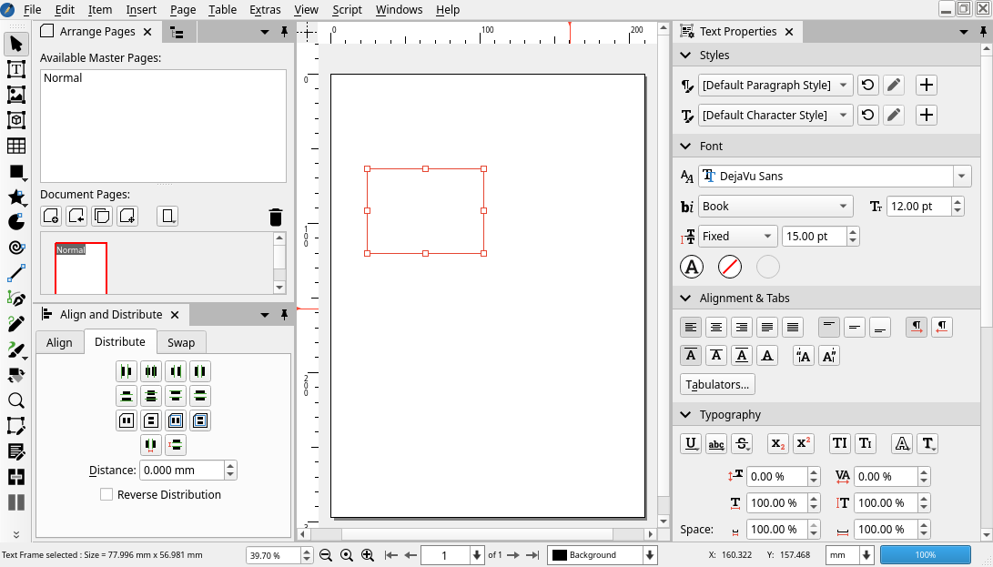This screenshot has height=567, width=993.
Task: Toggle right-to-left text direction
Action: (942, 327)
